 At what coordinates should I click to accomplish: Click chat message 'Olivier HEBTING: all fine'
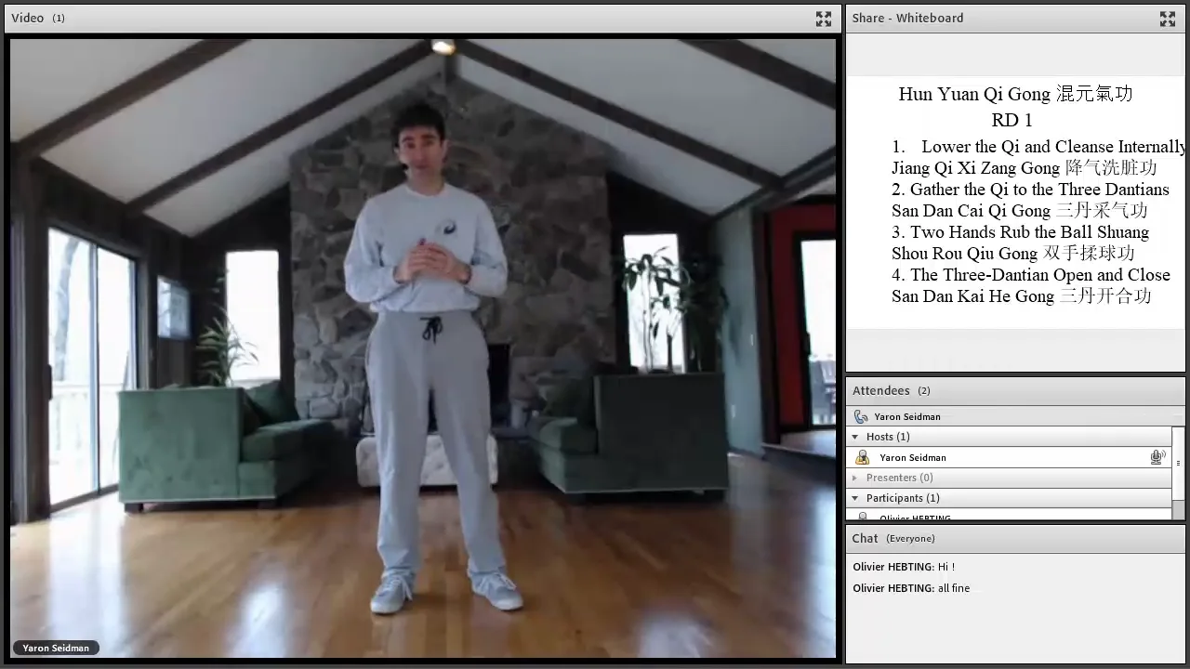(911, 588)
